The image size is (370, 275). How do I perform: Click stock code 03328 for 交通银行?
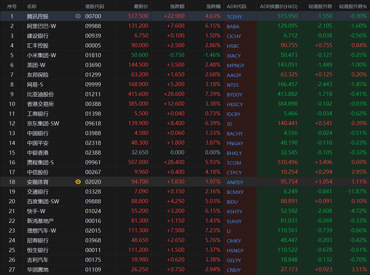click(x=93, y=192)
